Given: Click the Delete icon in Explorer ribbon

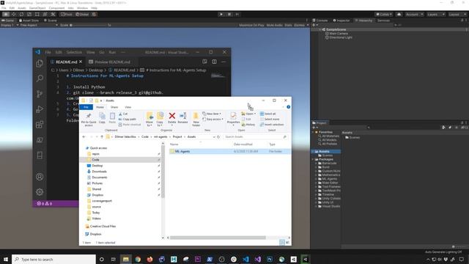Looking at the screenshot, I should (171, 117).
